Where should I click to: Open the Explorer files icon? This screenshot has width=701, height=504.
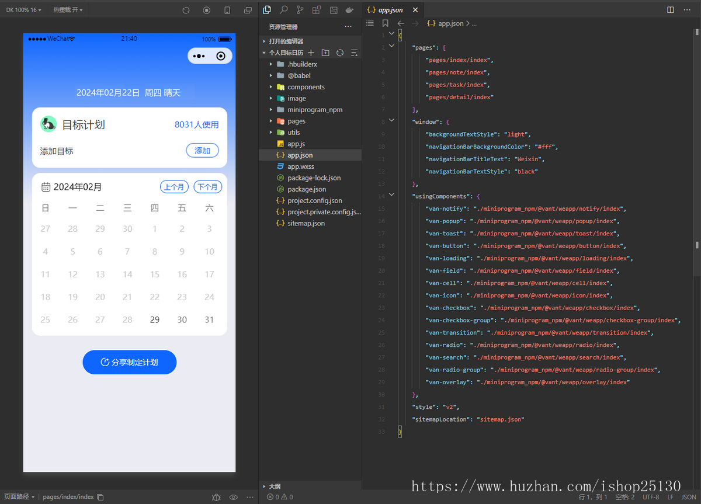click(267, 10)
